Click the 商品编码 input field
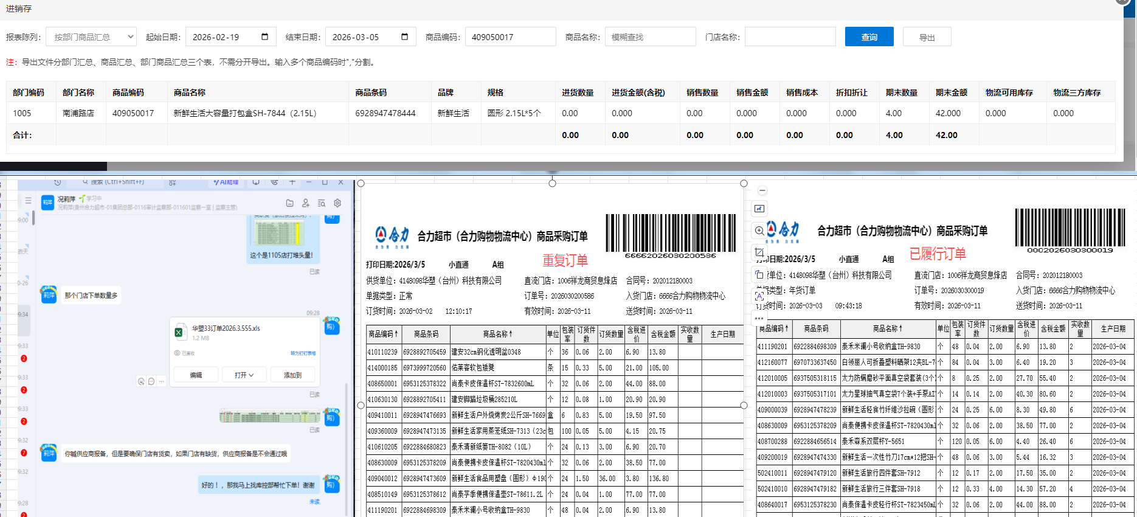This screenshot has height=517, width=1137. coord(510,37)
